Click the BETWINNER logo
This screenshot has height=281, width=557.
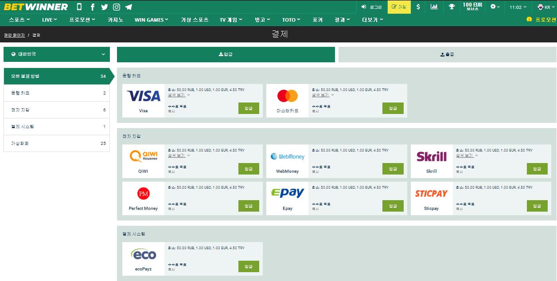(x=36, y=7)
